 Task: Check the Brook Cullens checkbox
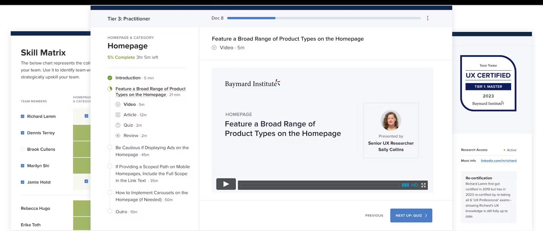(23, 149)
